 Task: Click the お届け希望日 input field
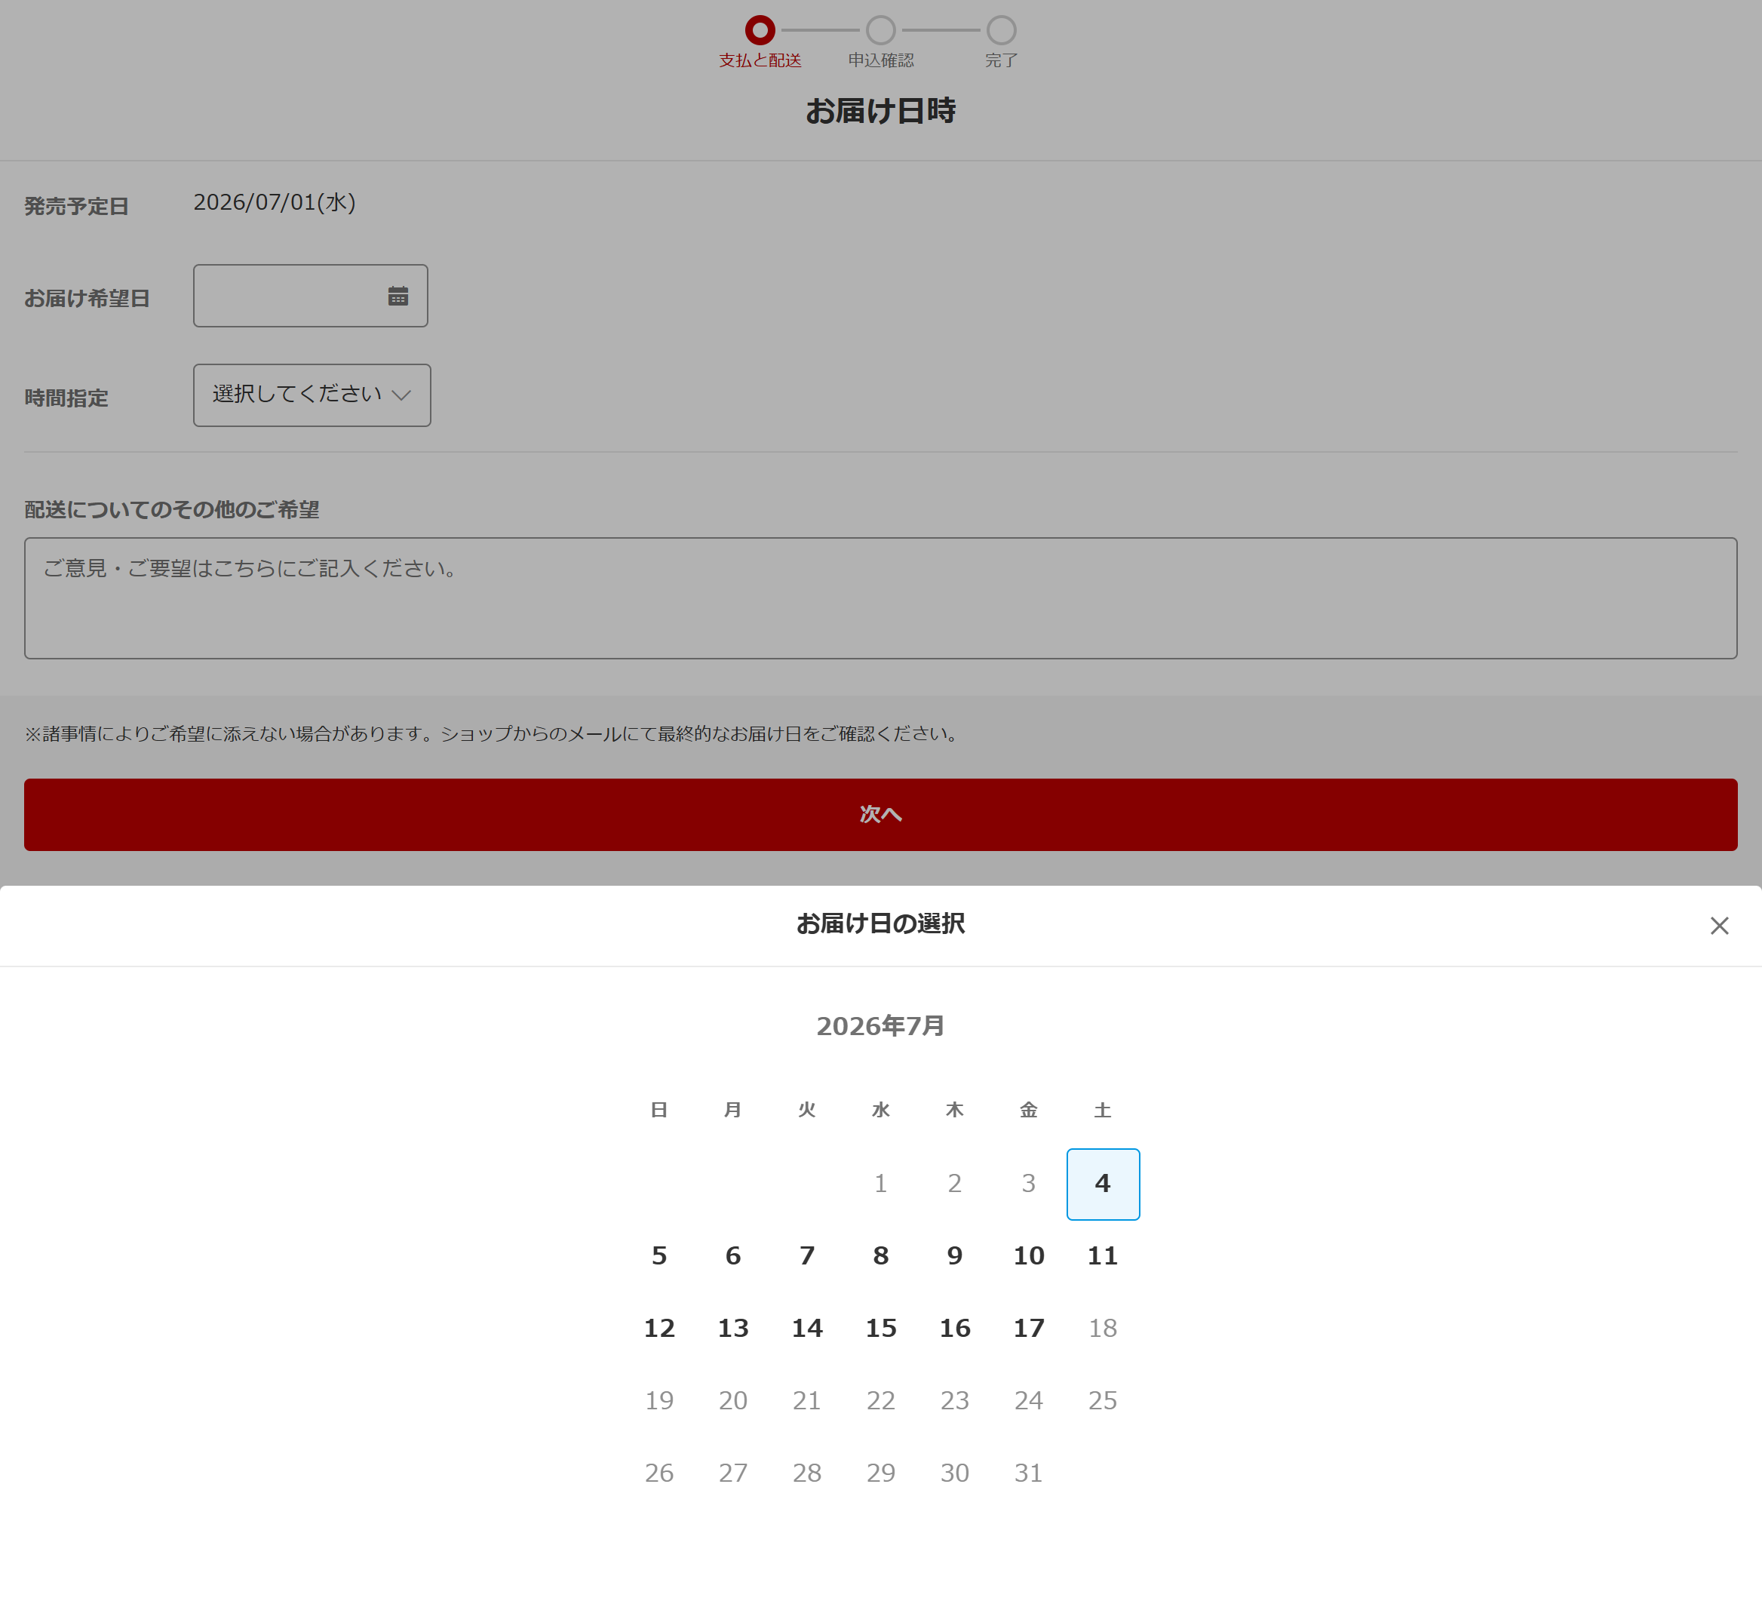pos(288,296)
